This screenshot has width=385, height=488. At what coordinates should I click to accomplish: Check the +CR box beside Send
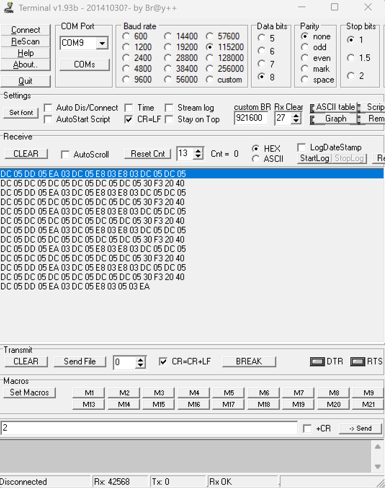point(307,429)
